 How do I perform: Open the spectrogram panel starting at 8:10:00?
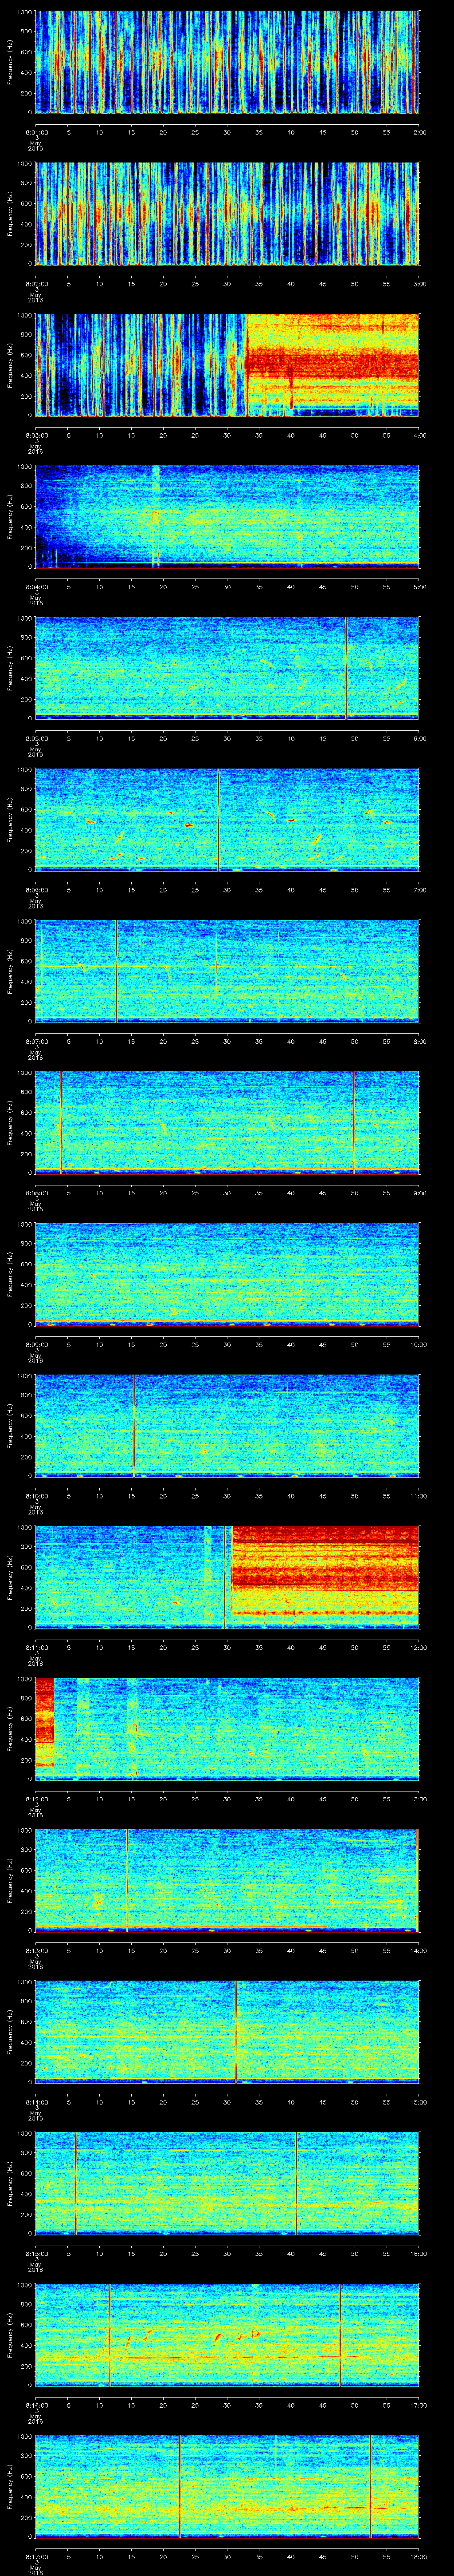pos(227,1426)
